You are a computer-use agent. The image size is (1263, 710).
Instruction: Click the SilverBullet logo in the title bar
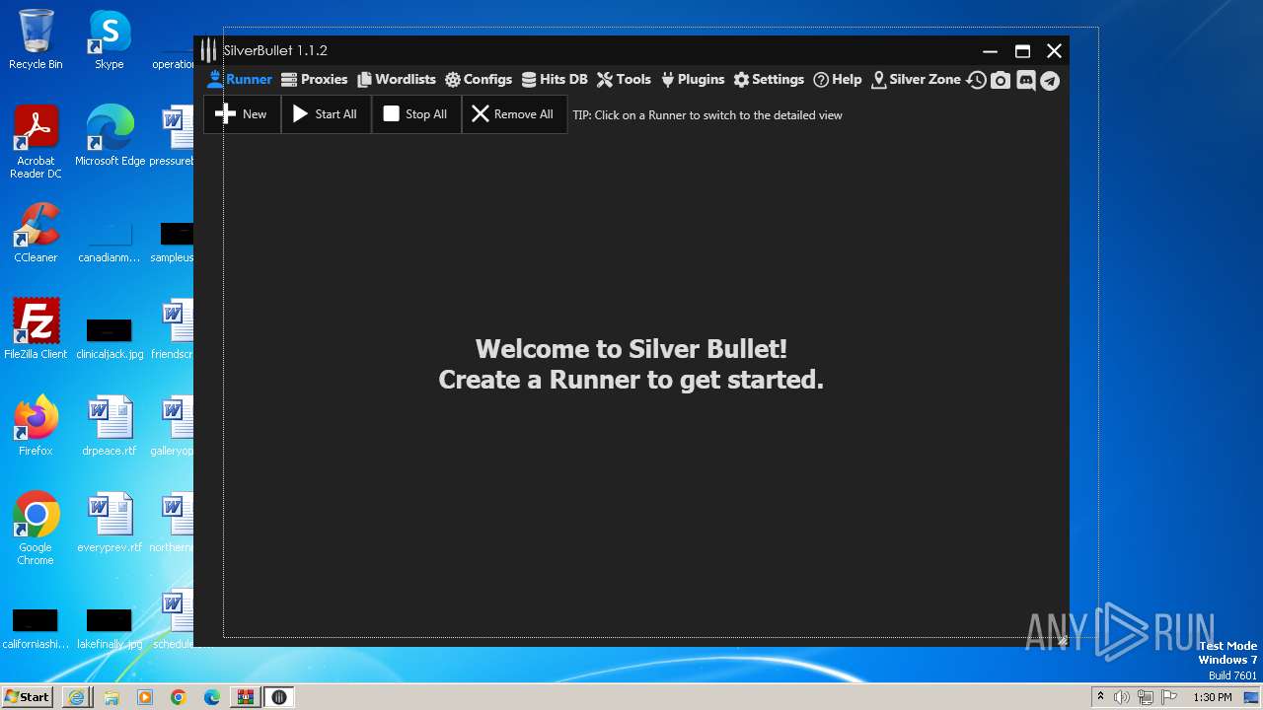pyautogui.click(x=208, y=50)
